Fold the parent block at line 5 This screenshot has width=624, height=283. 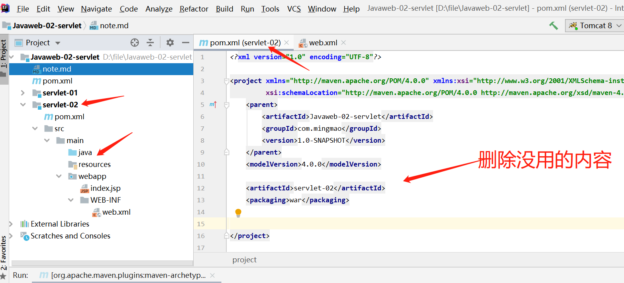pos(227,105)
